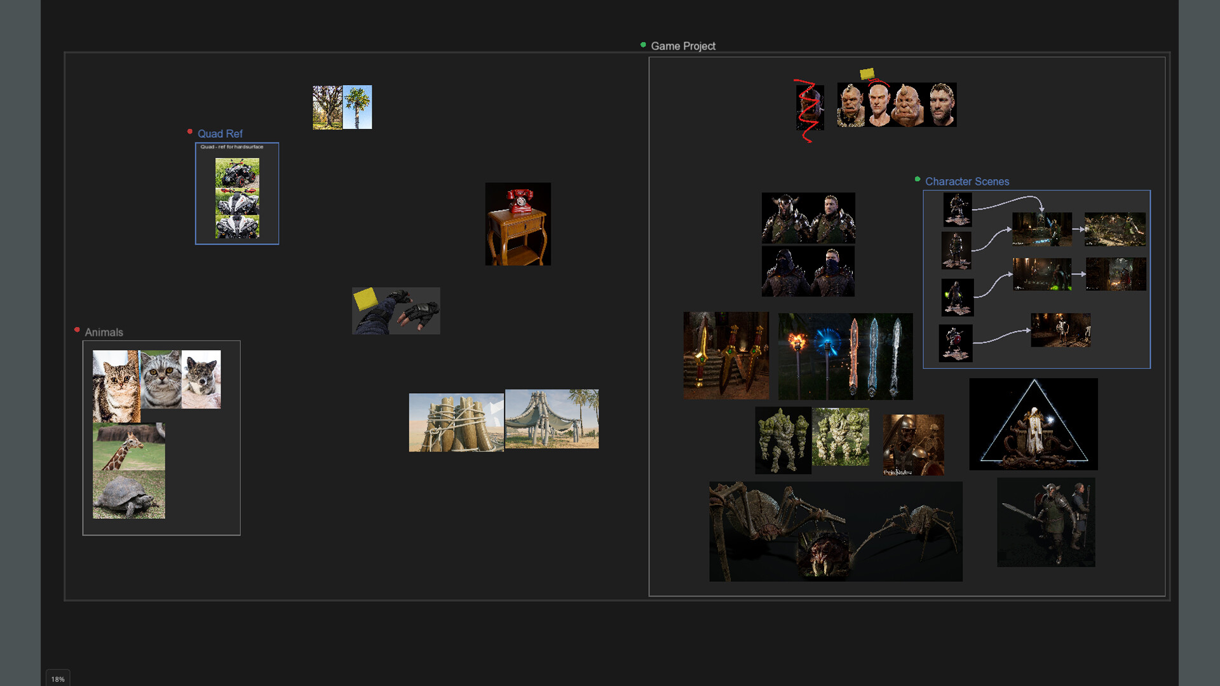This screenshot has height=686, width=1220.
Task: Select the Character Scenes group title
Action: pyautogui.click(x=967, y=181)
